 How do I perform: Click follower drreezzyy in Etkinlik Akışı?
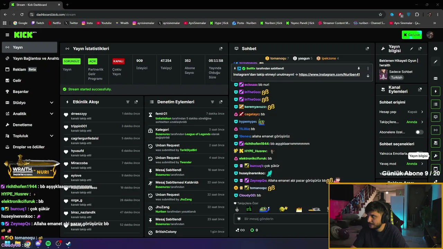pyautogui.click(x=79, y=114)
